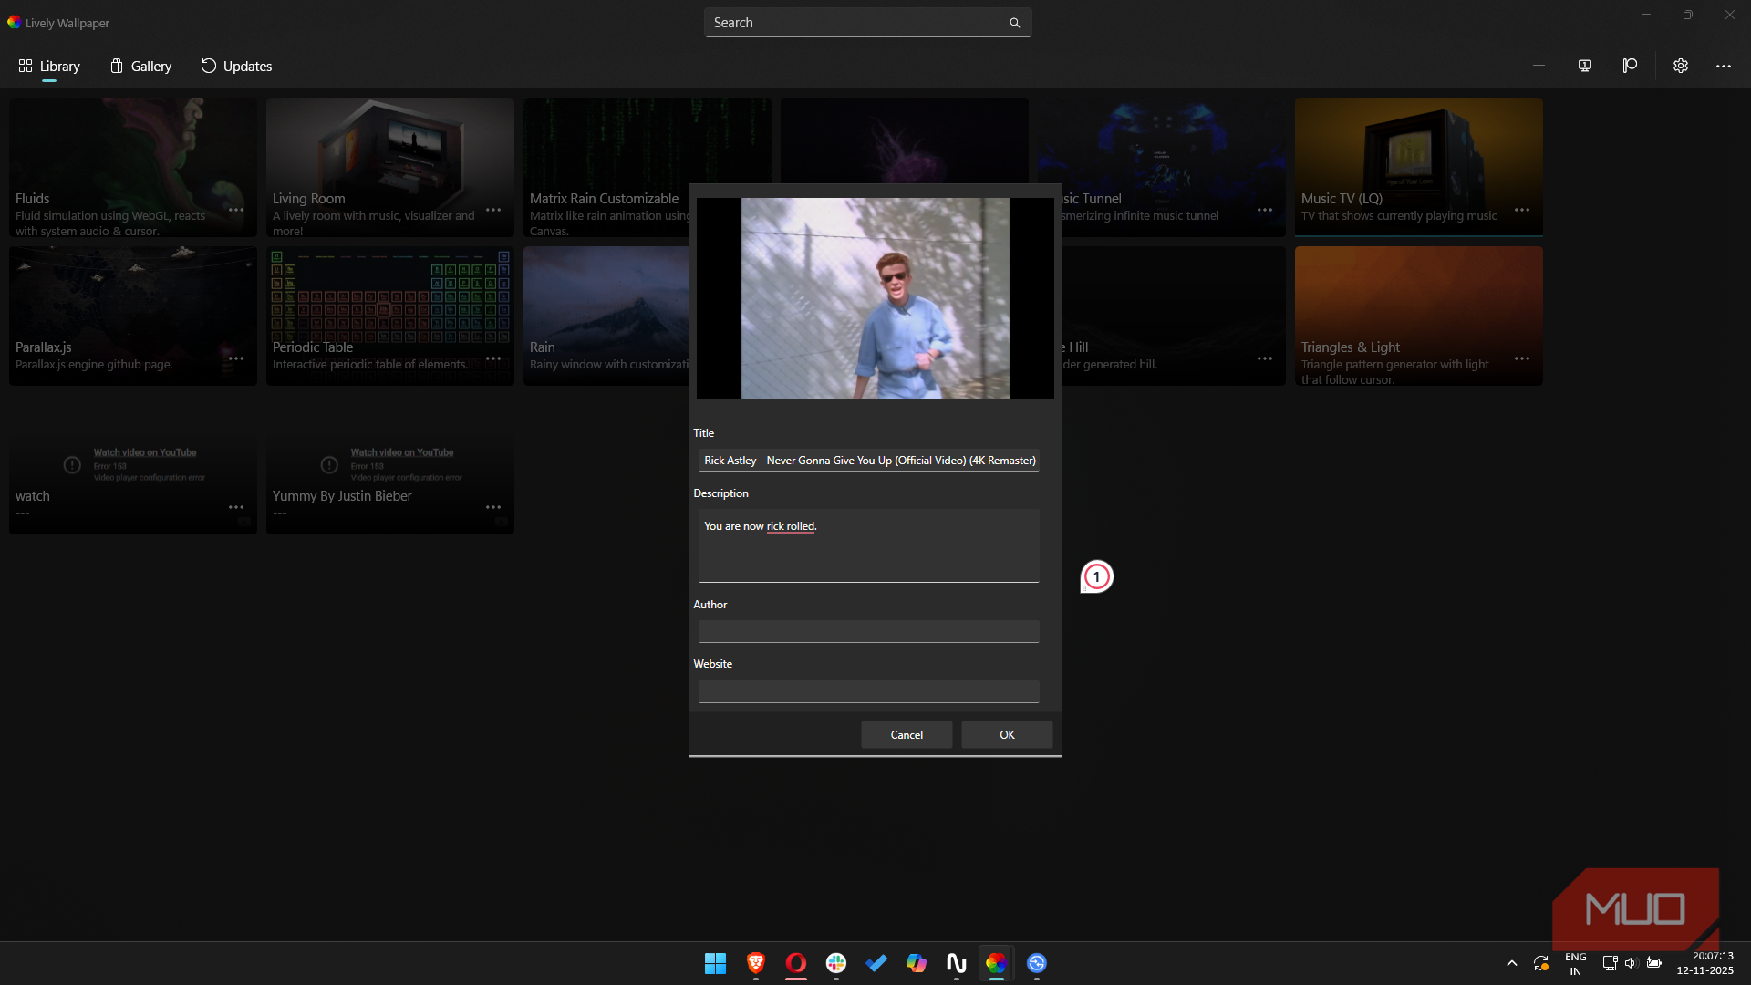The height and width of the screenshot is (985, 1751).
Task: Open Notion from the taskbar
Action: (x=956, y=963)
